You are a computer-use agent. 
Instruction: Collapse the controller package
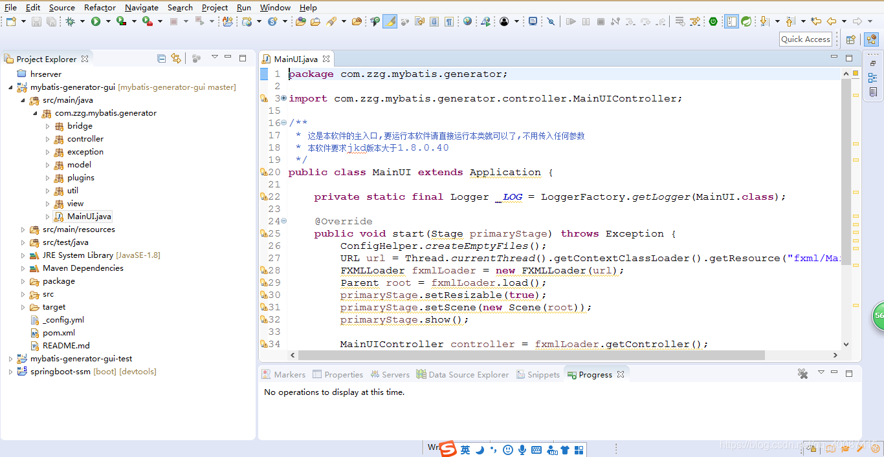pos(47,138)
